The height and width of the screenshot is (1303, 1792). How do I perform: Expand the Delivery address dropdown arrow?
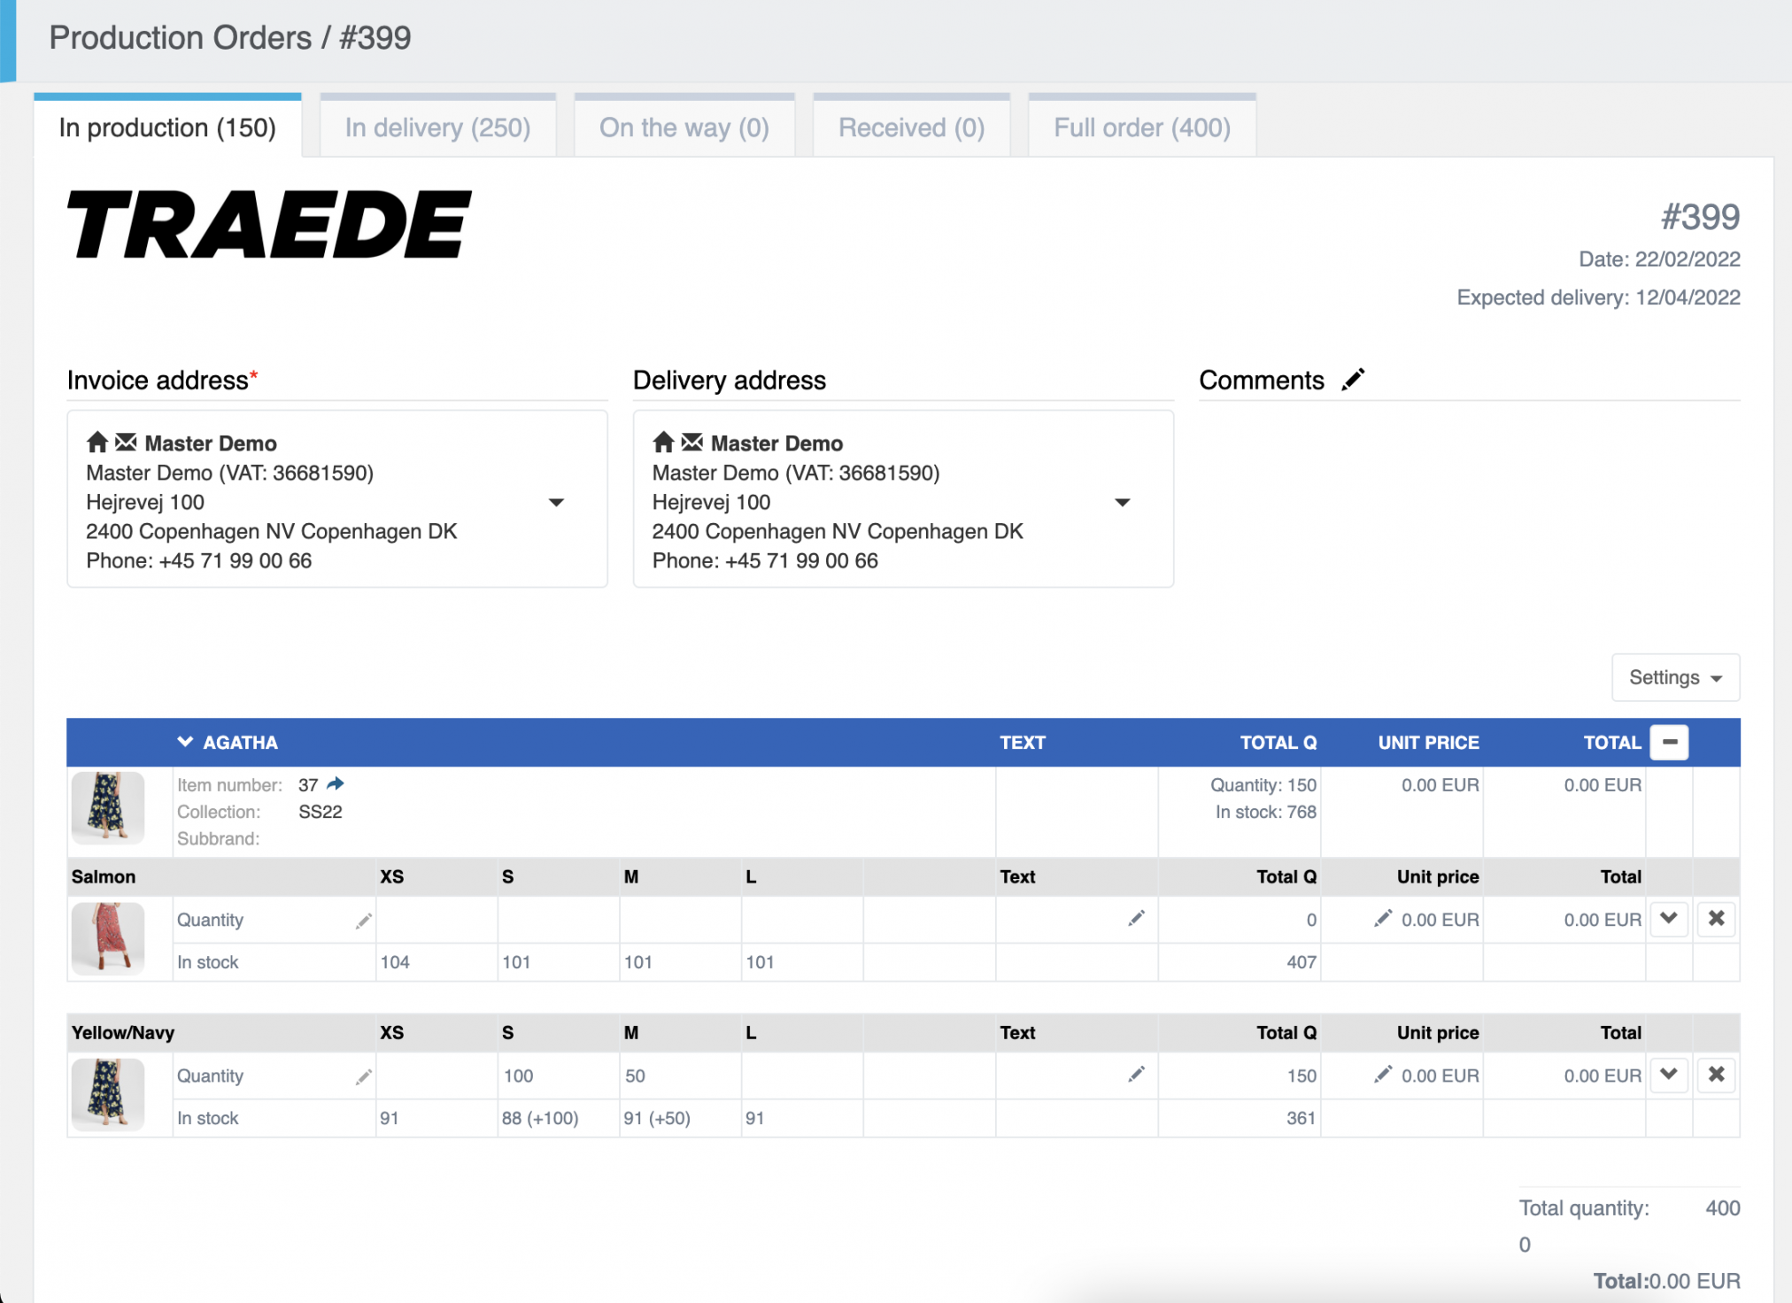coord(1122,501)
